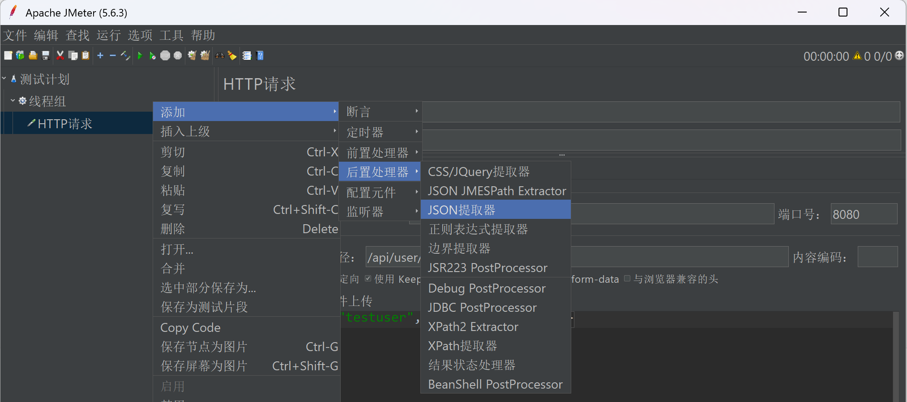Collapse the 线程组 tree node arrow

(13, 100)
